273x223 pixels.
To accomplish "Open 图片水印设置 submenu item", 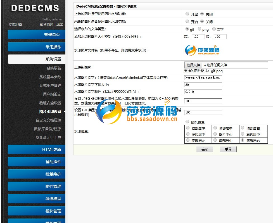I will 50,111.
